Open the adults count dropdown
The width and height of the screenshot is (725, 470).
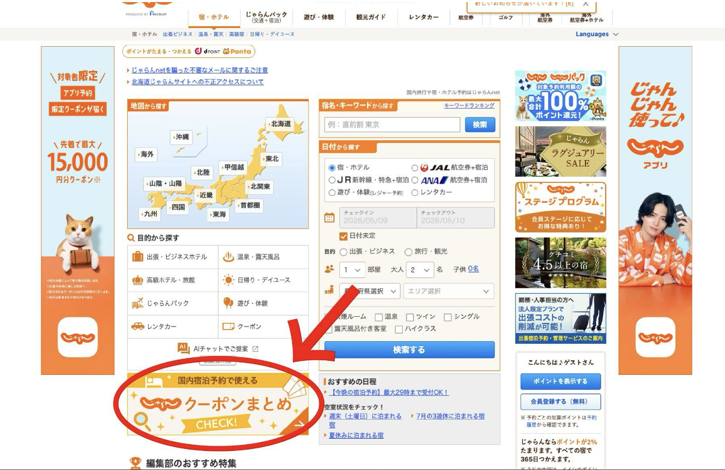tap(420, 270)
